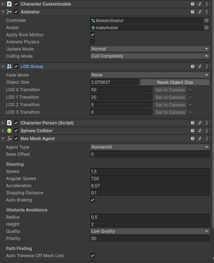Click the Sphere Collider green icon
214x263 pixels.
[9, 131]
